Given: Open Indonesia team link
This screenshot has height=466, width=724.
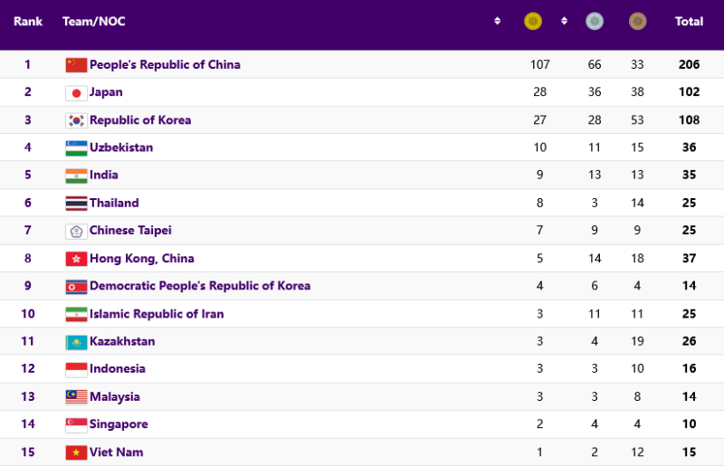Looking at the screenshot, I should point(118,368).
